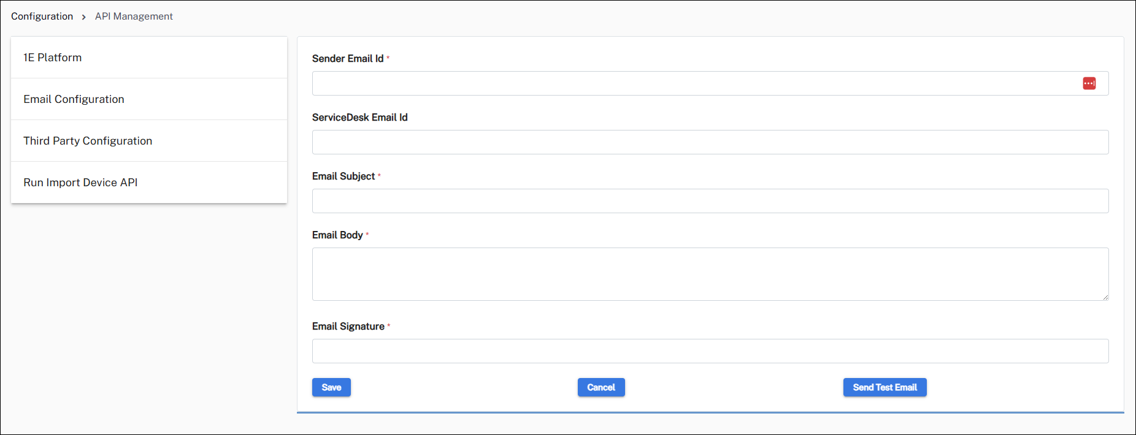Focus the Email Signature input field
This screenshot has height=435, width=1136.
coord(710,351)
